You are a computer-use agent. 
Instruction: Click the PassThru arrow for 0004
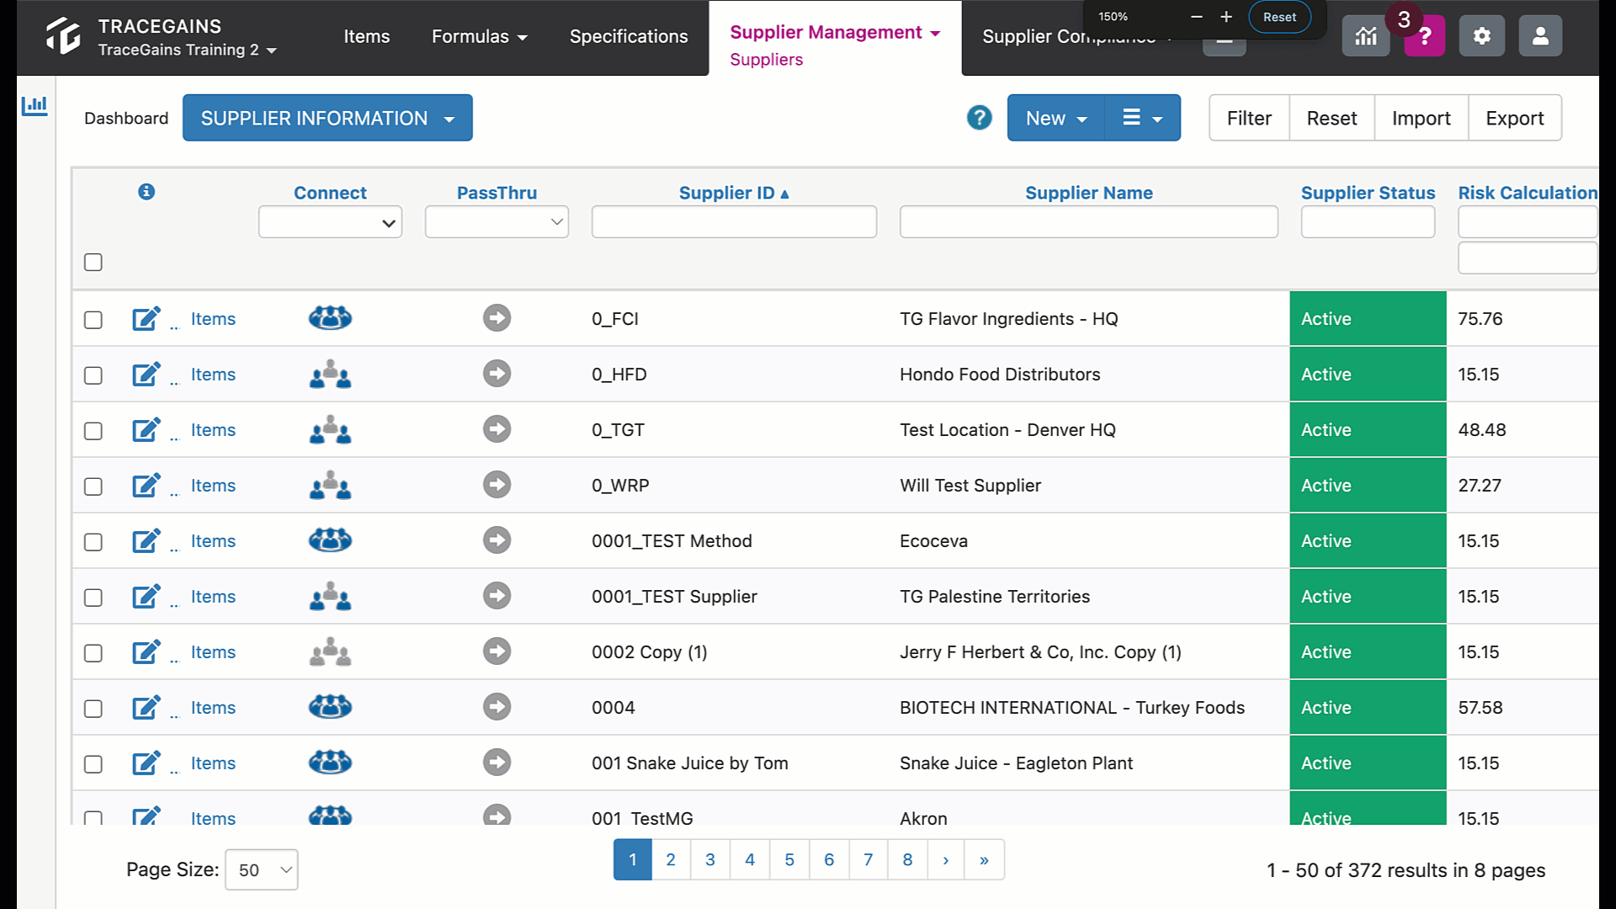(x=497, y=707)
